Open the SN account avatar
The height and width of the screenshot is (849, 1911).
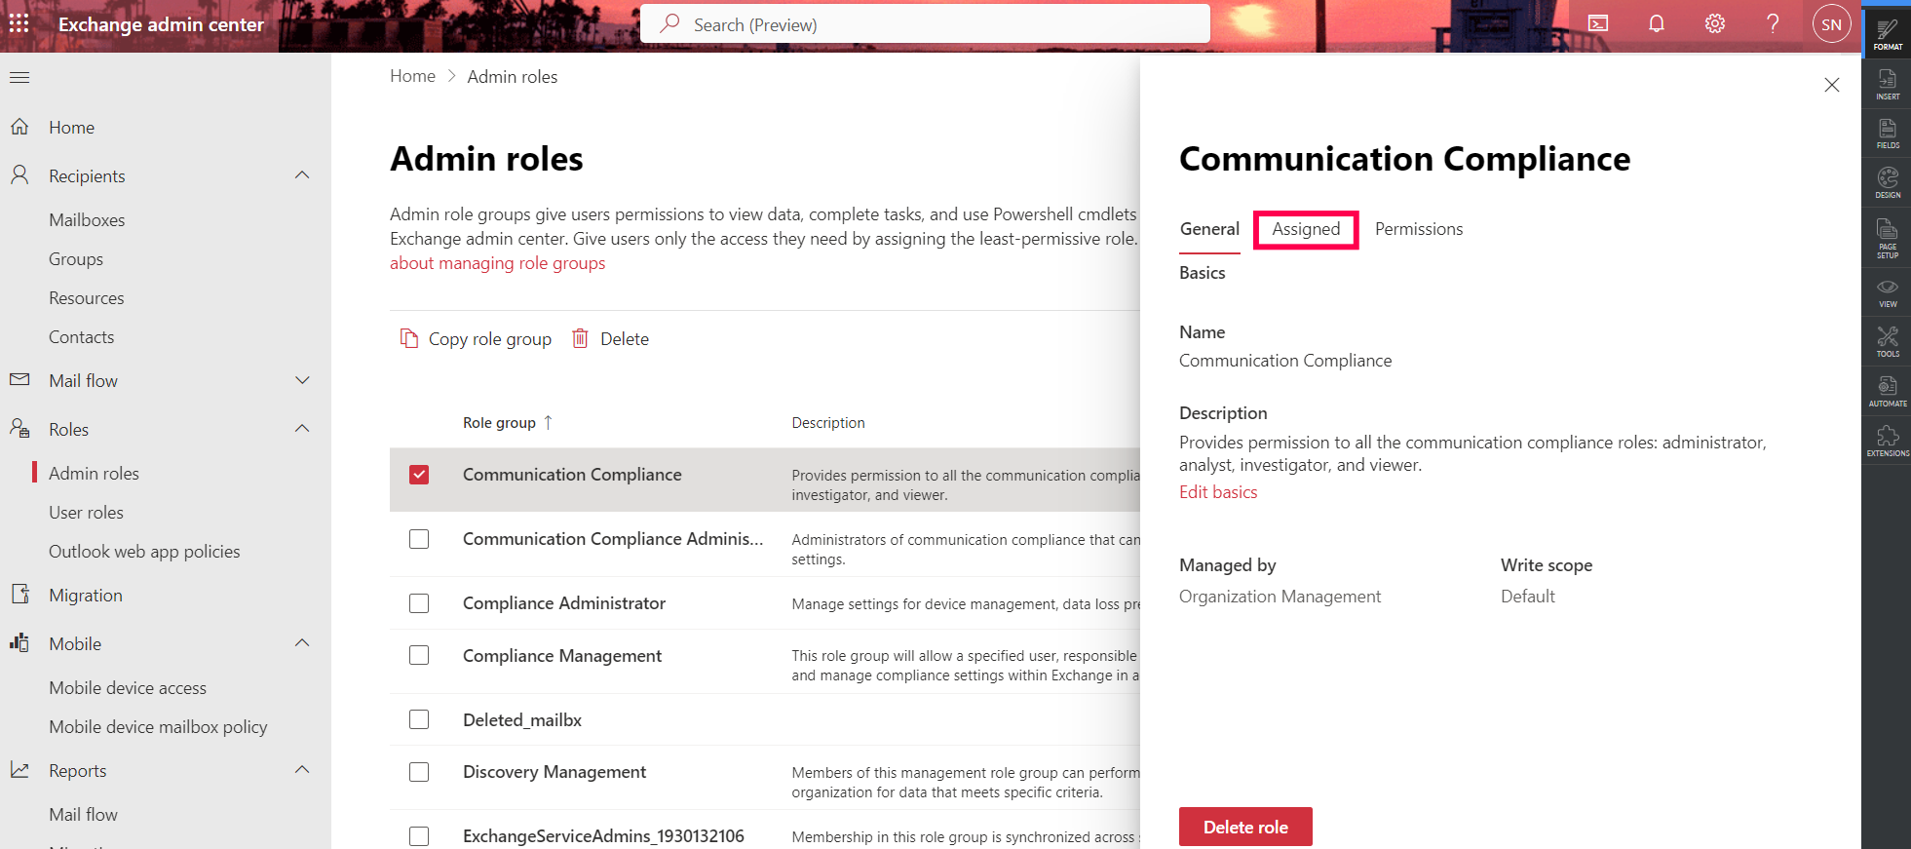(x=1832, y=24)
